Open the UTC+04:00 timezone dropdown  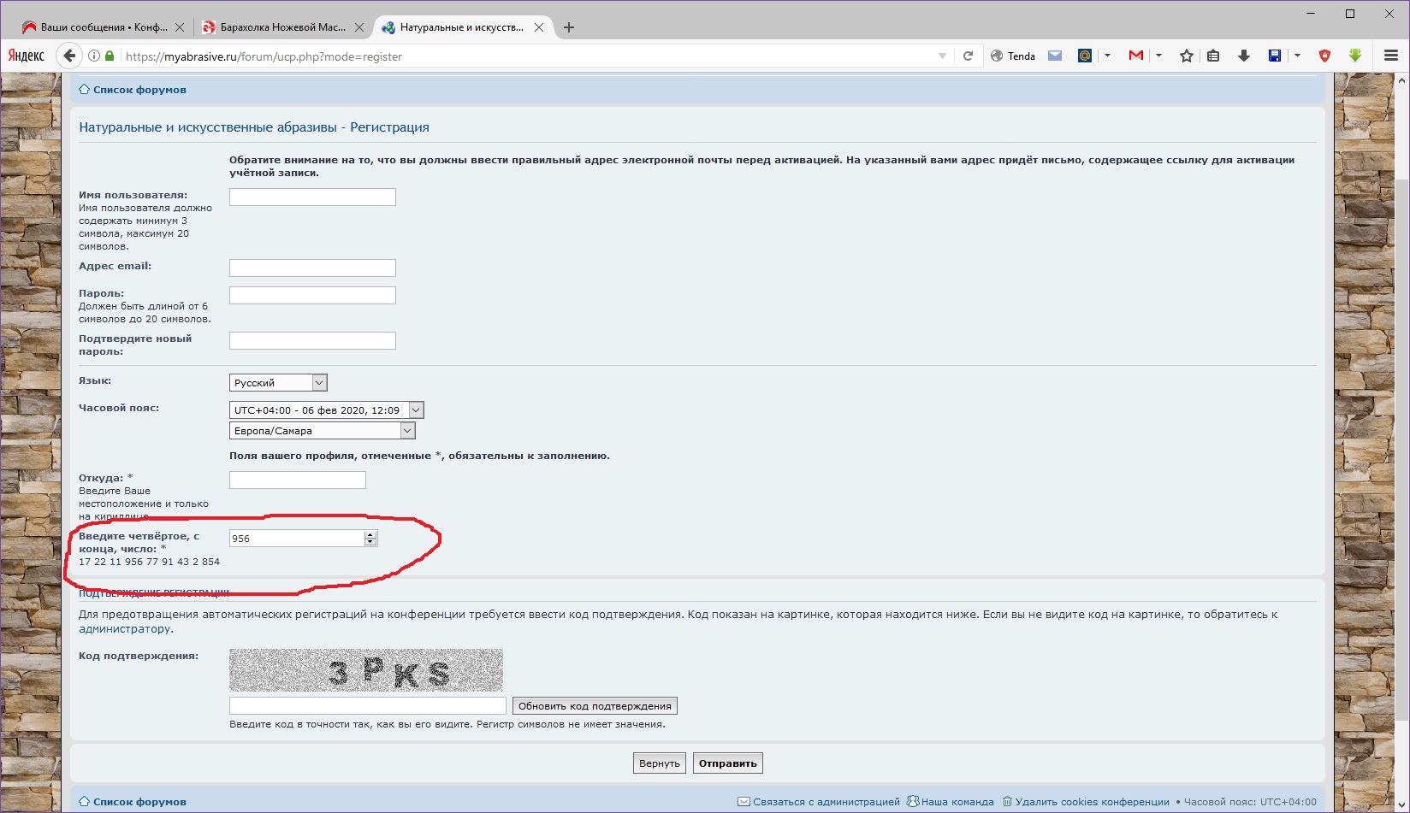[x=326, y=410]
